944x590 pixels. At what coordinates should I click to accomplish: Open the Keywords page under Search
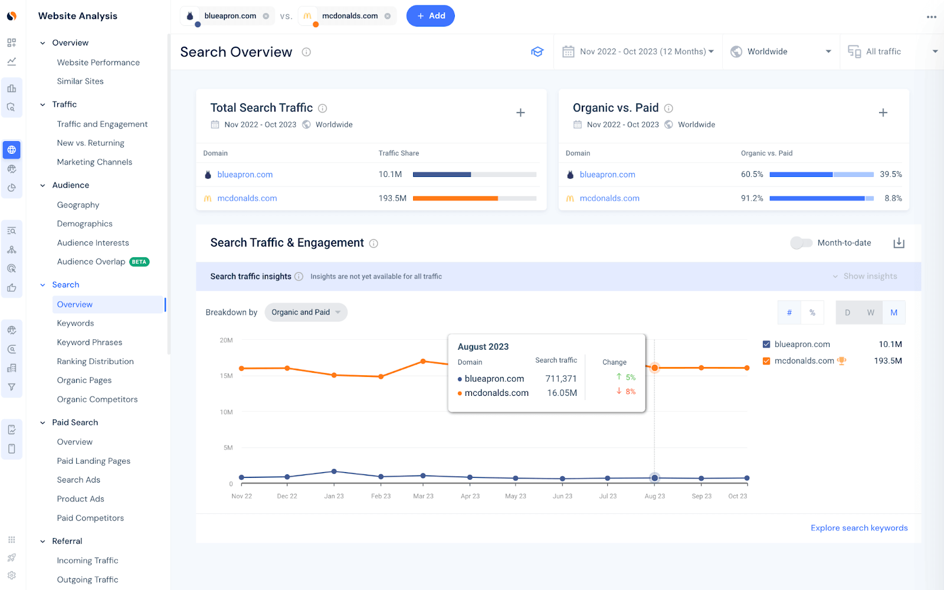coord(76,323)
